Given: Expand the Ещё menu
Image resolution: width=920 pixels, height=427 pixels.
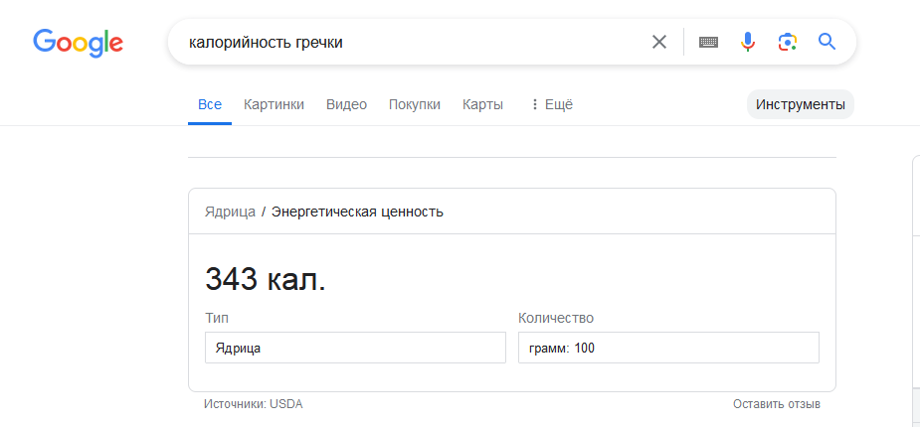Looking at the screenshot, I should coord(551,104).
